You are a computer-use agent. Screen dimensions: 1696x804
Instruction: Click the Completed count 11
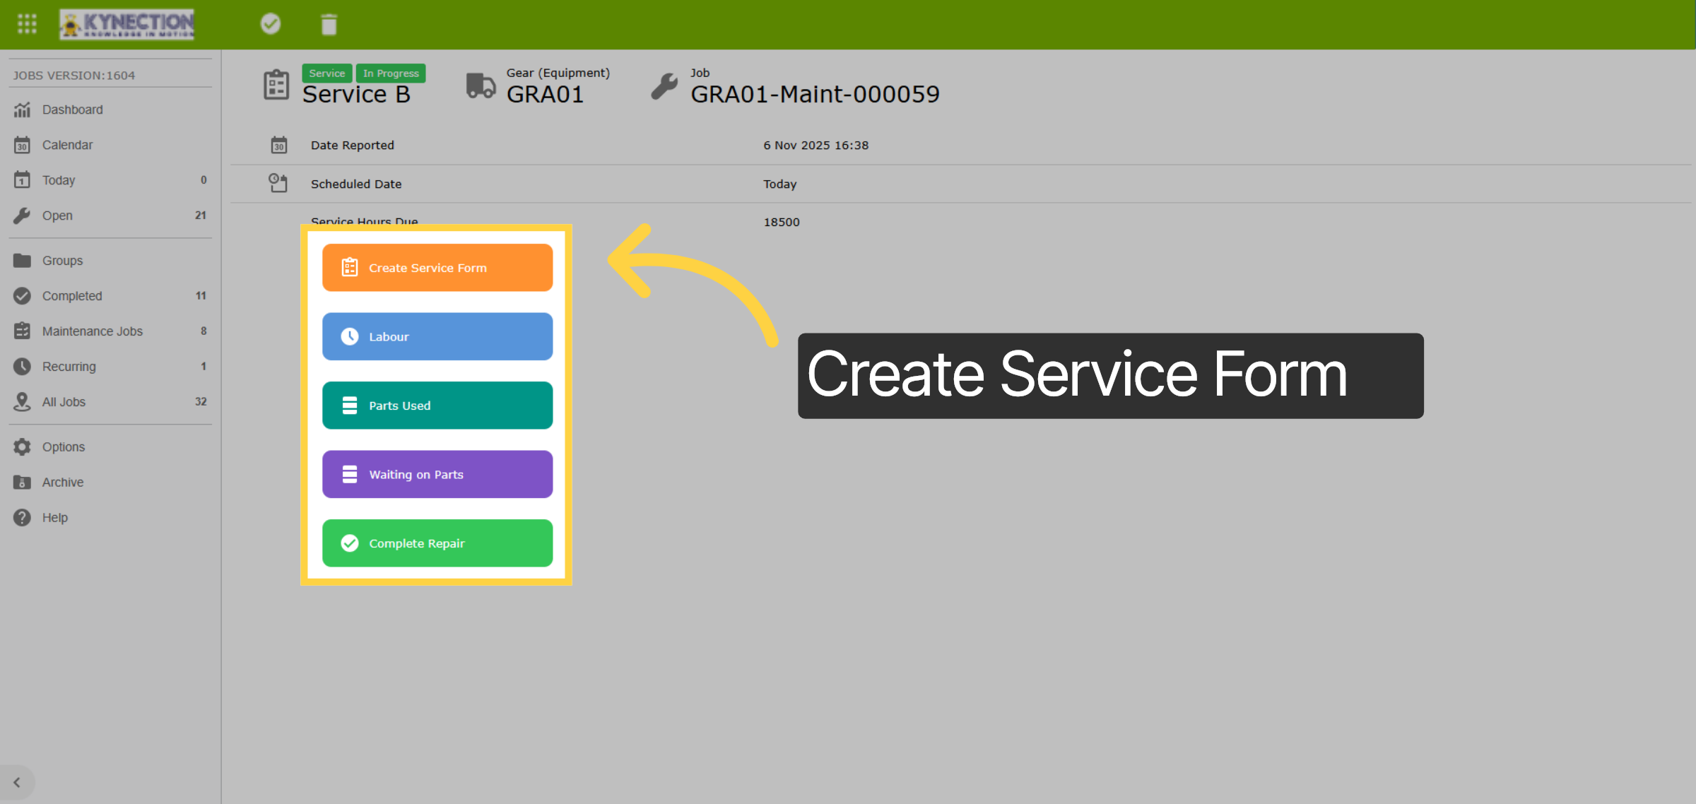tap(201, 296)
